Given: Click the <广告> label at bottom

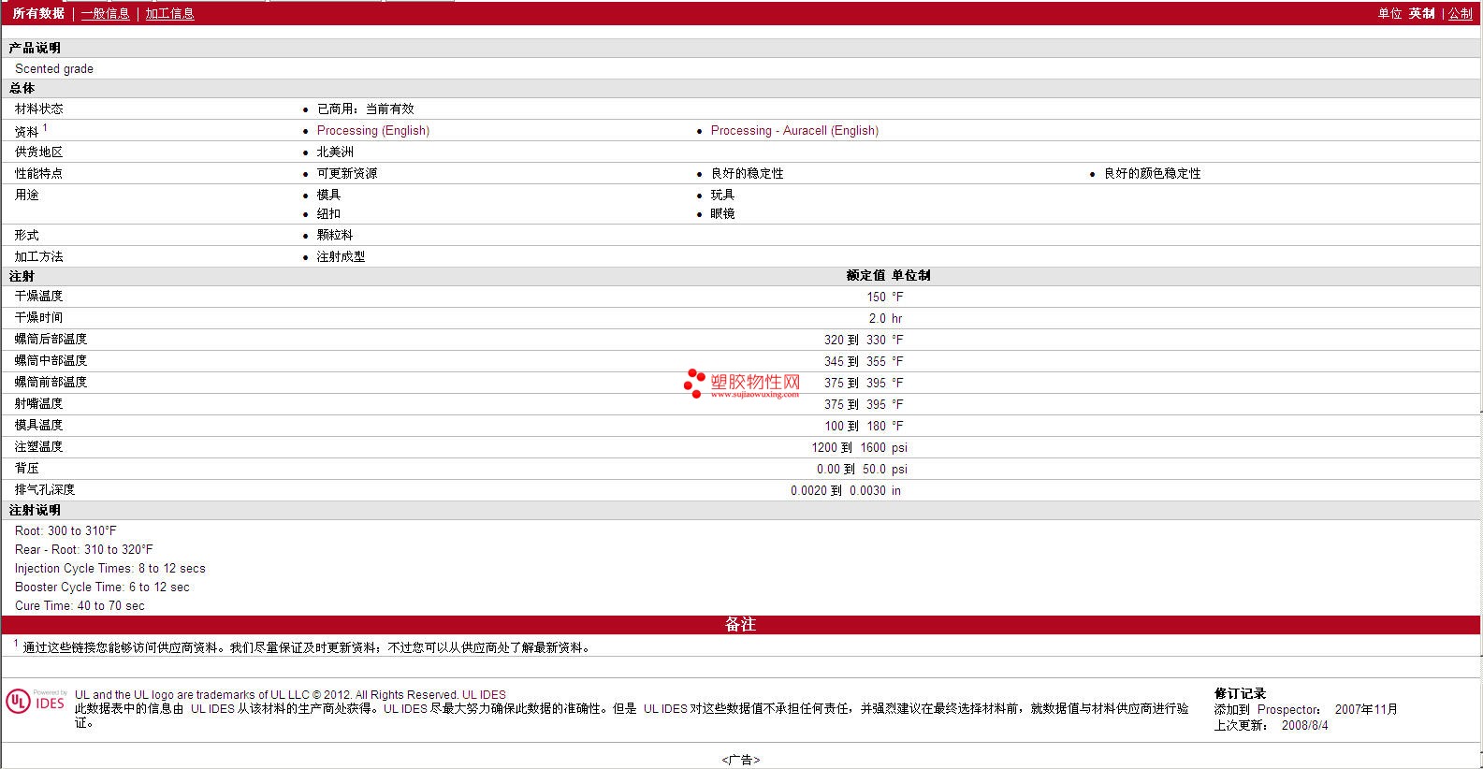Looking at the screenshot, I should [x=741, y=760].
